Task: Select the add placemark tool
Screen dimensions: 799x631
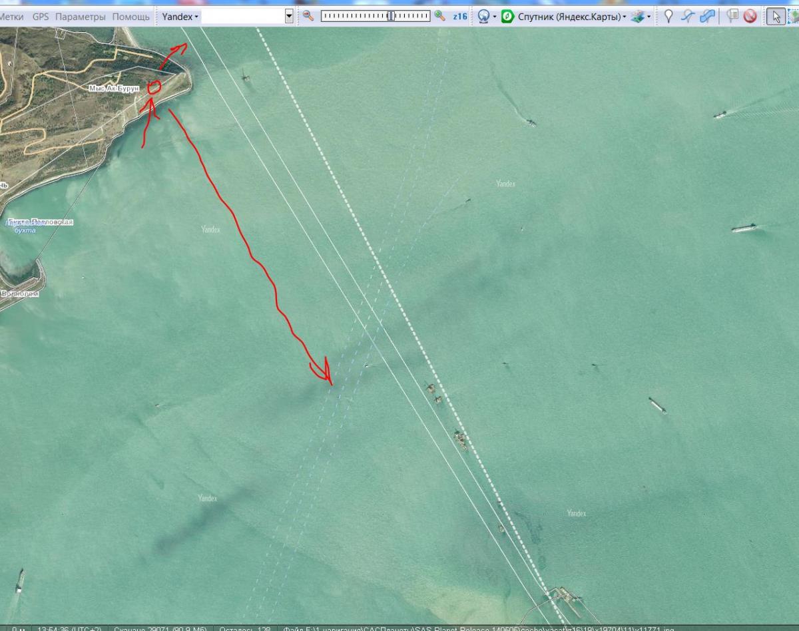Action: (x=668, y=17)
